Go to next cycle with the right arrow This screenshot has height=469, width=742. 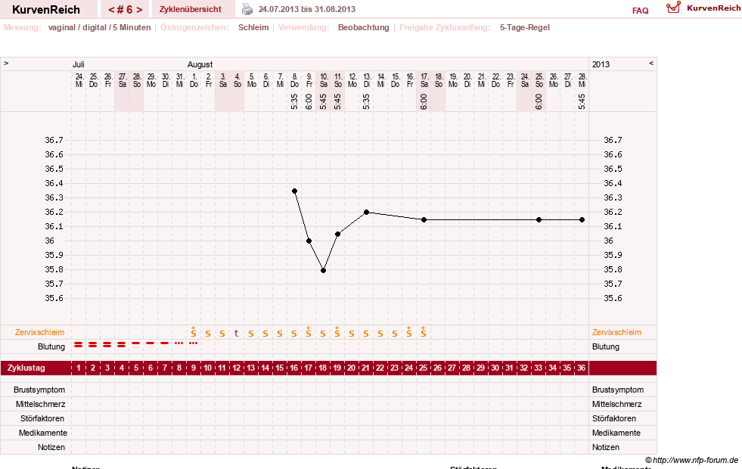pyautogui.click(x=139, y=10)
